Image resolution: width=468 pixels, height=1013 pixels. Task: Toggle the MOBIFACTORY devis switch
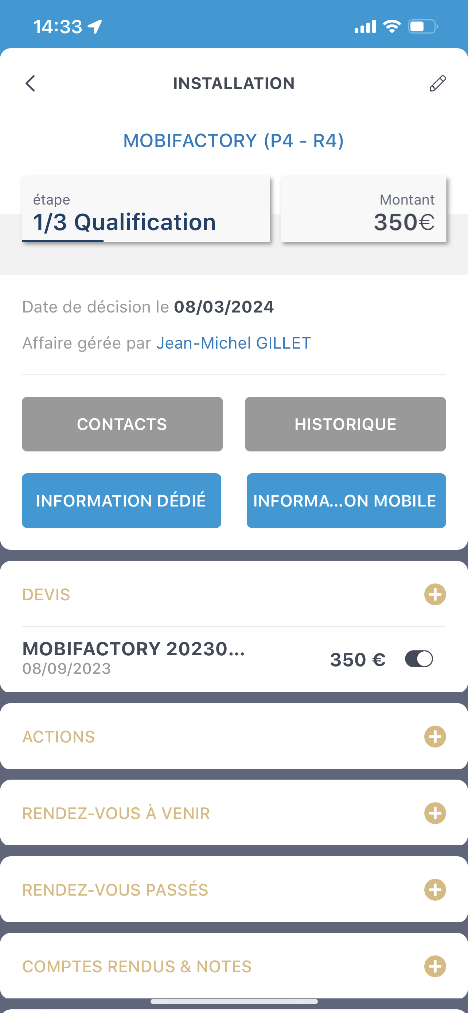click(419, 659)
